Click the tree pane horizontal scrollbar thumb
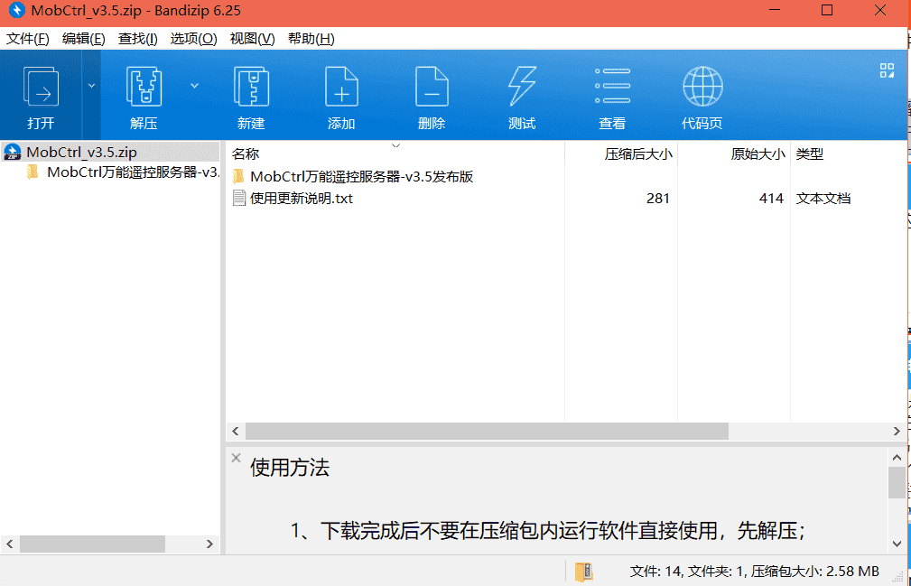 click(92, 544)
